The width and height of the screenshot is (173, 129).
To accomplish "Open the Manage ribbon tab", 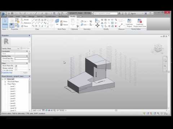I will click(31, 16).
